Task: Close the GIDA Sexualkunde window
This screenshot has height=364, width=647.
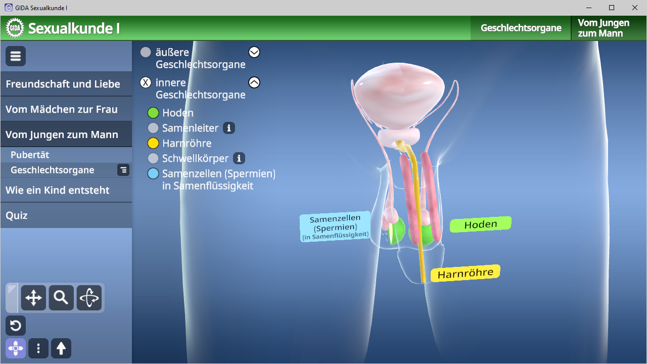Action: 635,8
